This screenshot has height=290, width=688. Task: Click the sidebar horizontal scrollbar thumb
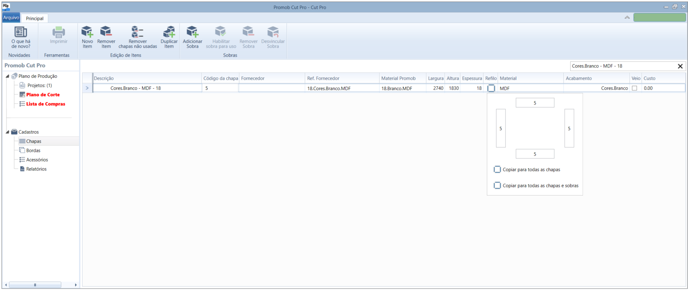35,285
